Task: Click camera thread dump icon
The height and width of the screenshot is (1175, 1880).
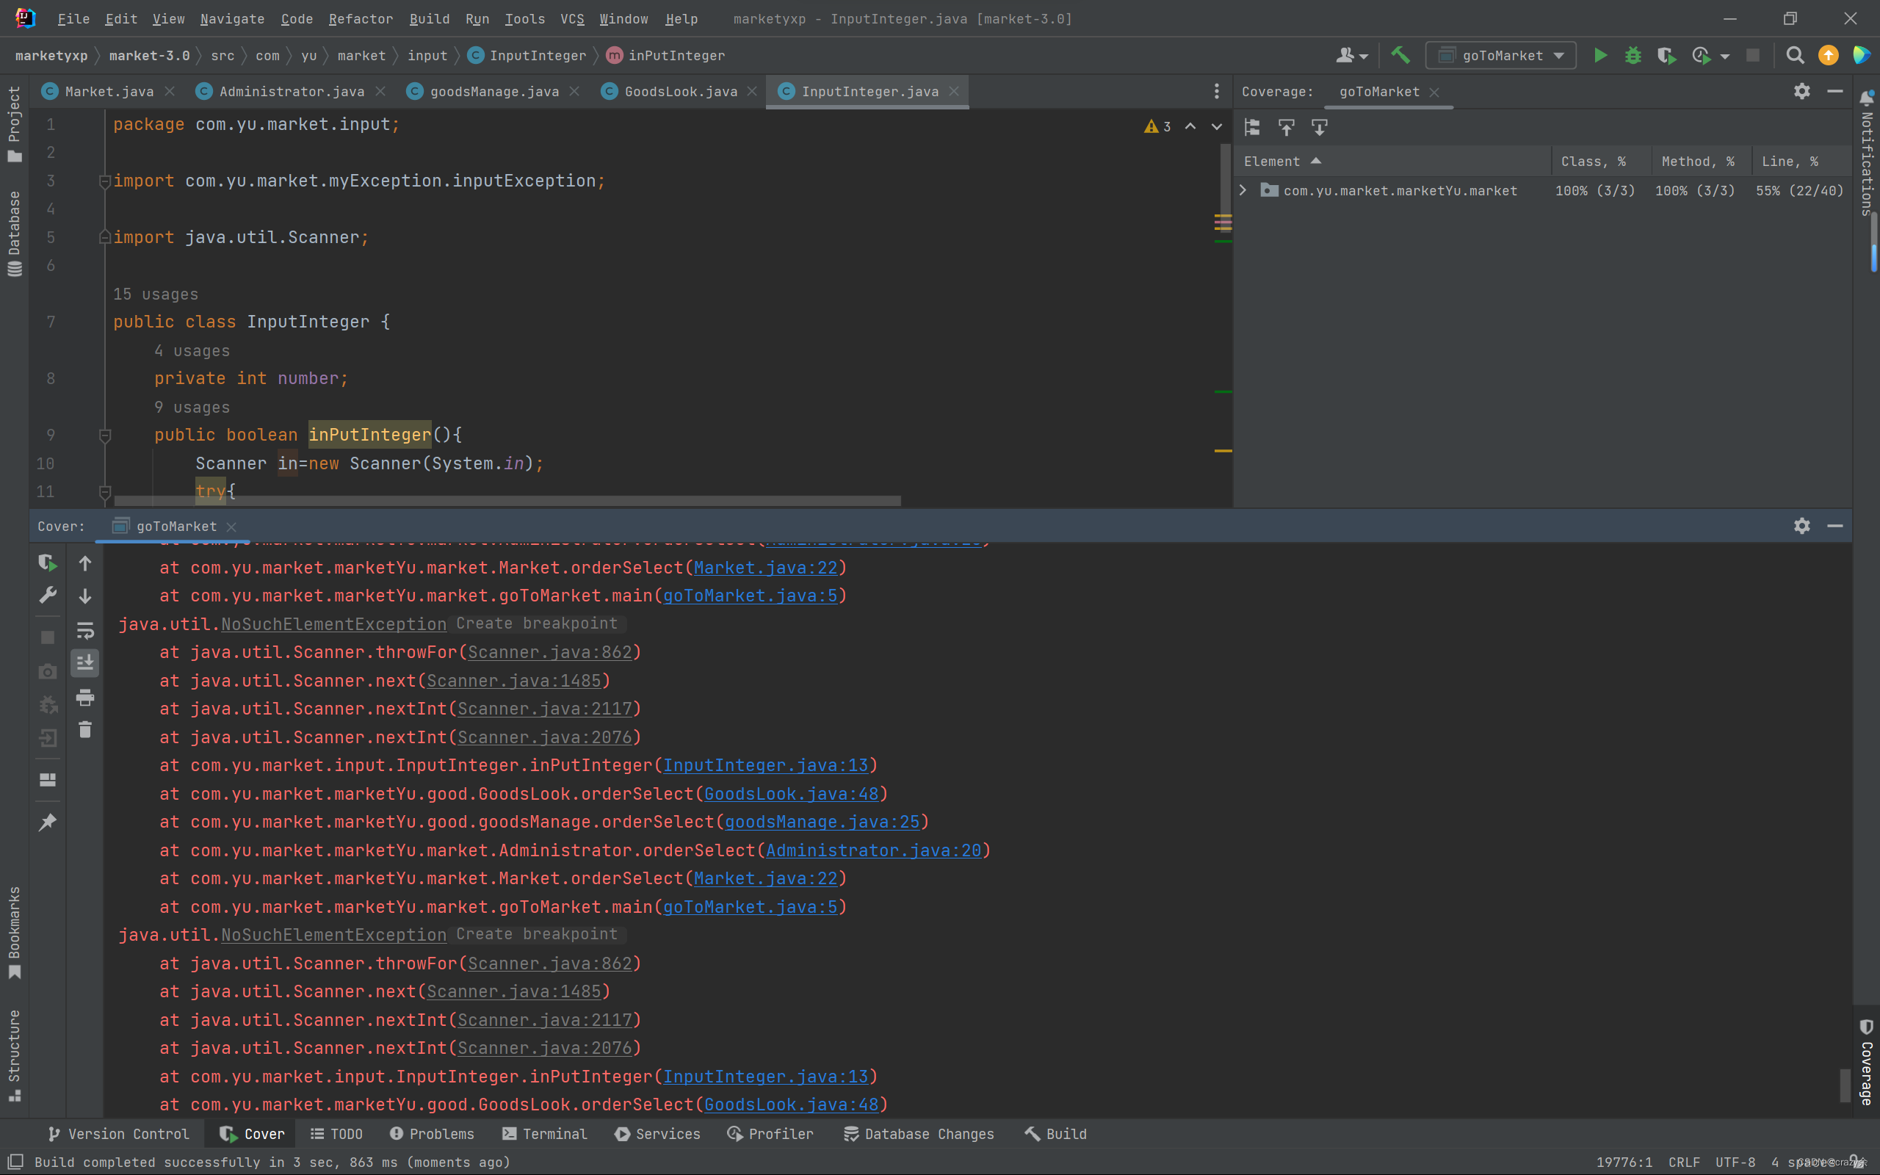Action: click(x=48, y=671)
